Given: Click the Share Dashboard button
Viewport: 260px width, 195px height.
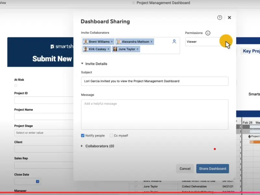Looking at the screenshot, I should tap(213, 169).
